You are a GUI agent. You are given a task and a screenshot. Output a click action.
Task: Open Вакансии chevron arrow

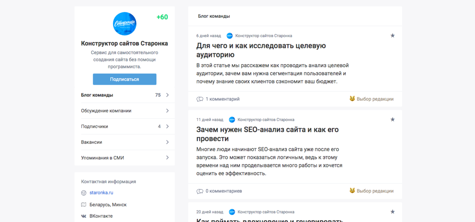(x=167, y=142)
